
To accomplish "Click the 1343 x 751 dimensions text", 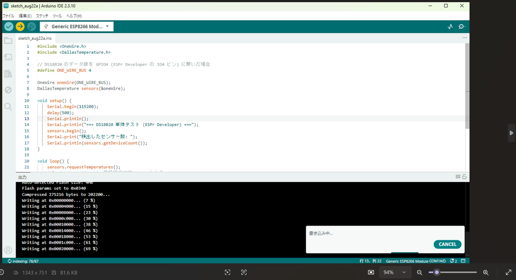I will click(35, 273).
